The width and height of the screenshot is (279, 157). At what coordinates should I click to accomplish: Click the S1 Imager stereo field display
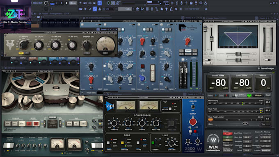pos(238,36)
